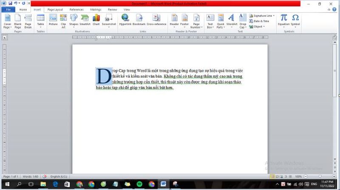Image resolution: width=340 pixels, height=190 pixels.
Task: Switch to the References tab
Action: click(x=76, y=9)
